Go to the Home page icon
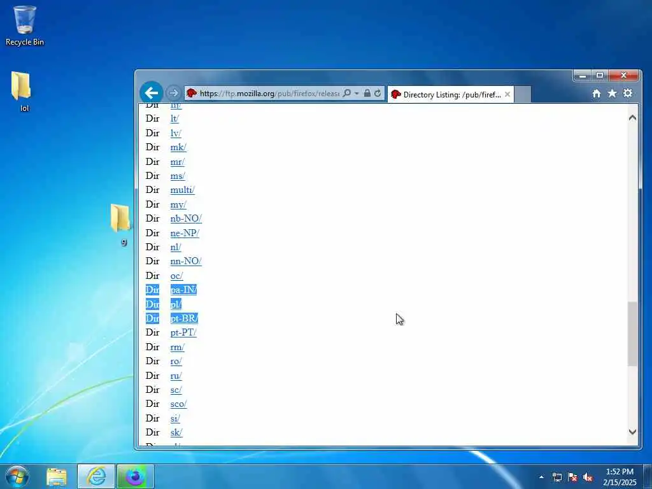The image size is (652, 489). click(596, 94)
